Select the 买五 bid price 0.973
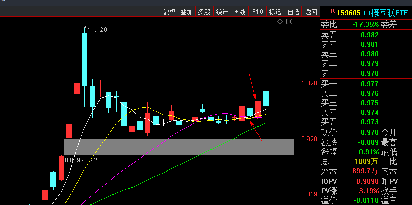 (x=370, y=122)
